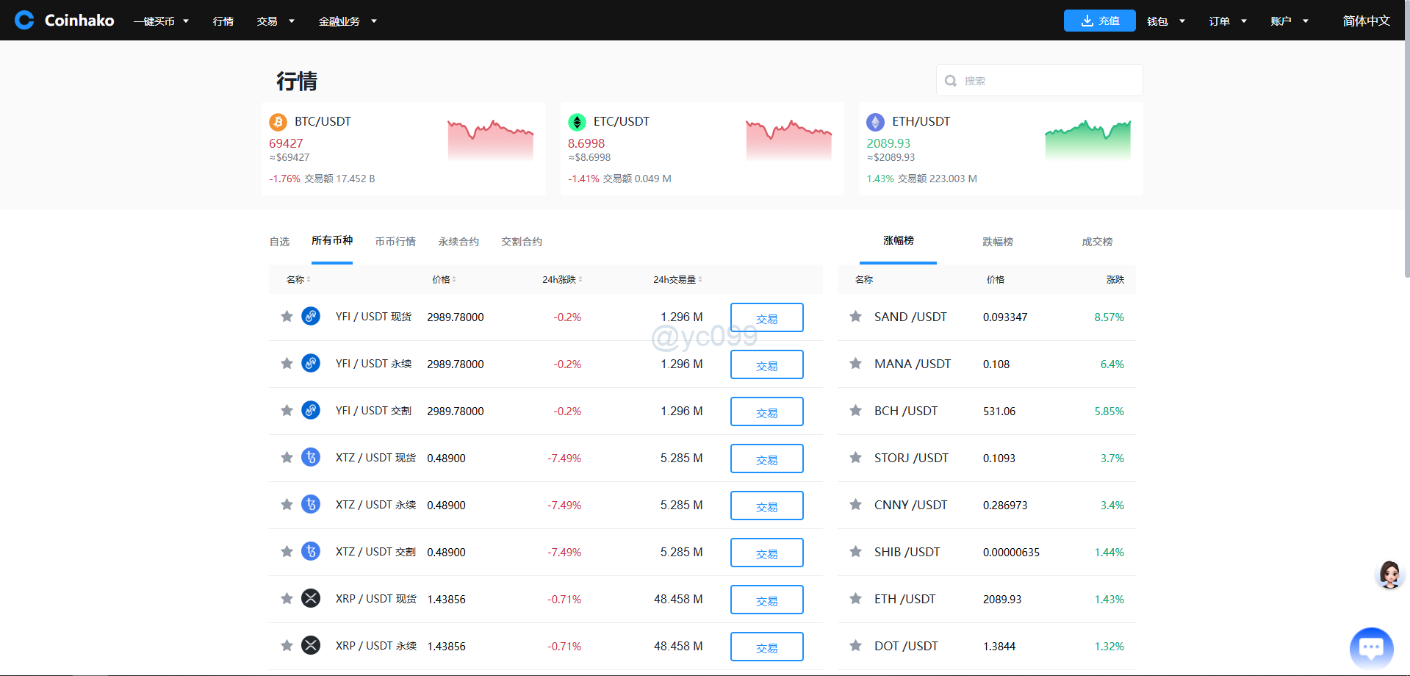Open the live chat bubble icon

[1371, 648]
